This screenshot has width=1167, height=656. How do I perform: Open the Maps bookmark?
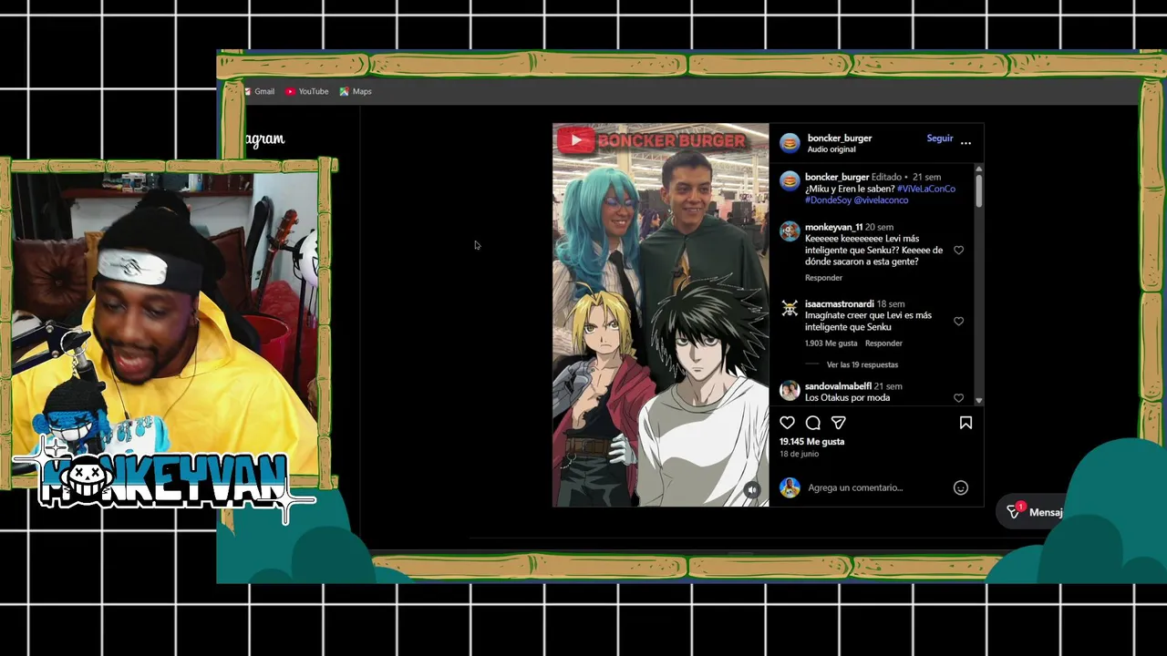(356, 91)
